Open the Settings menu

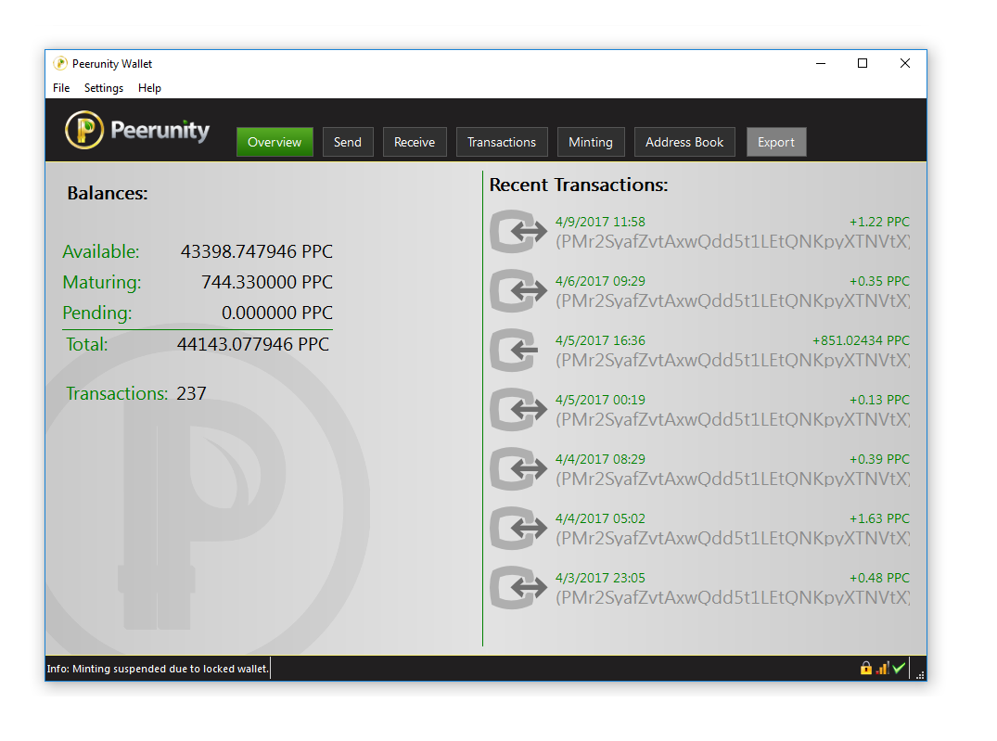click(x=104, y=88)
